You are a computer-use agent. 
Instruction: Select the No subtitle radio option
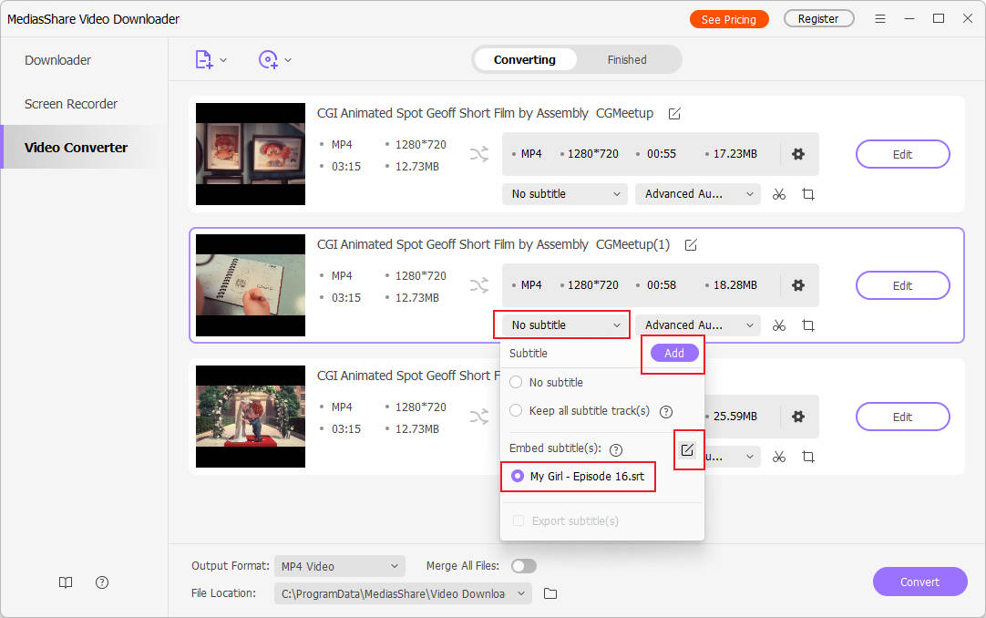pos(517,383)
